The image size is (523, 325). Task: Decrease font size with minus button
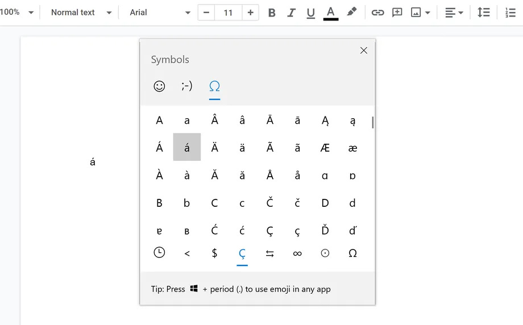coord(206,13)
